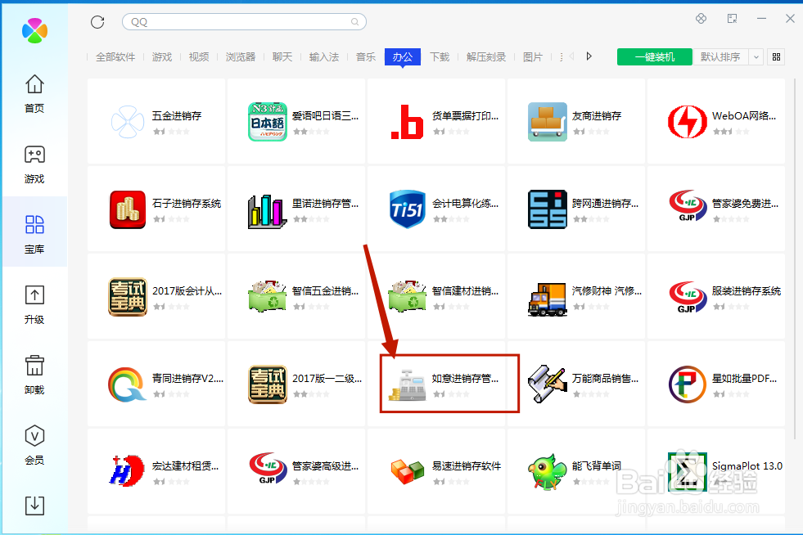Open 智信建材进销 title text
The image size is (803, 535).
[465, 290]
